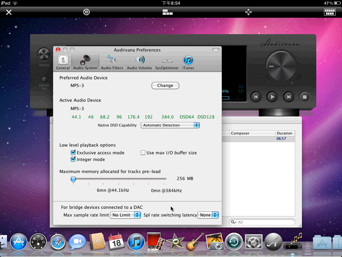Open iCal calendar from the dock
This screenshot has height=257, width=342.
117,242
